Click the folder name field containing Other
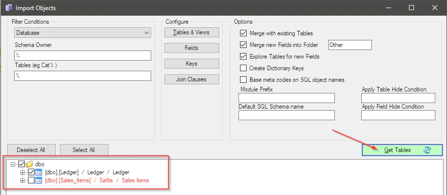 (350, 45)
